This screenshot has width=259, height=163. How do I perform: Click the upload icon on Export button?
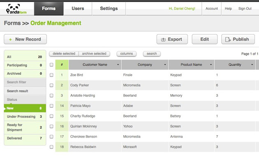point(163,39)
